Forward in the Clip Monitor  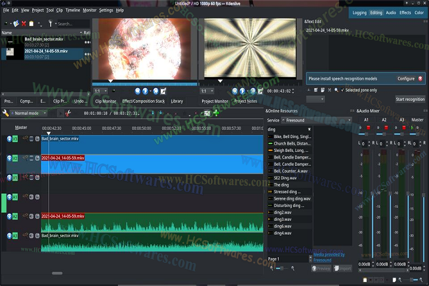[156, 91]
